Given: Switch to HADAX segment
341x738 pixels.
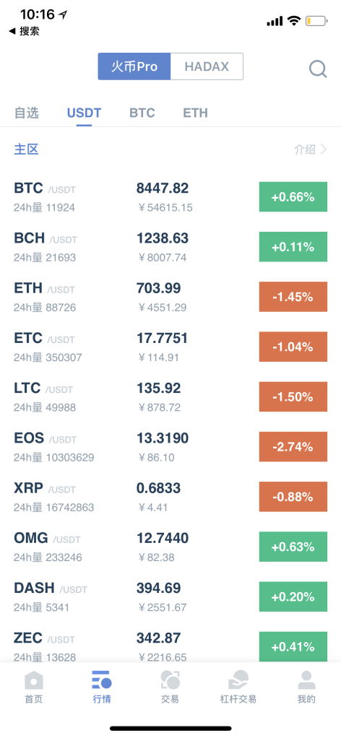Looking at the screenshot, I should pos(207,66).
